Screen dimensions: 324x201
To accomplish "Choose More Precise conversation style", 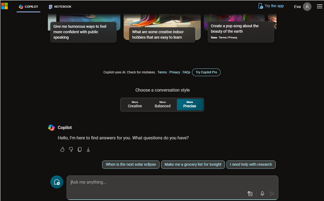I will (190, 105).
